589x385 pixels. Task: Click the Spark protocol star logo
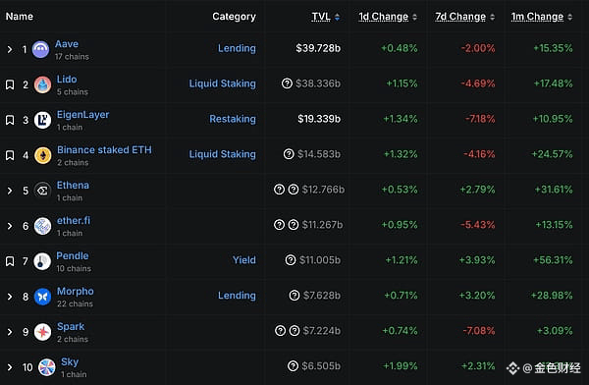pos(42,332)
